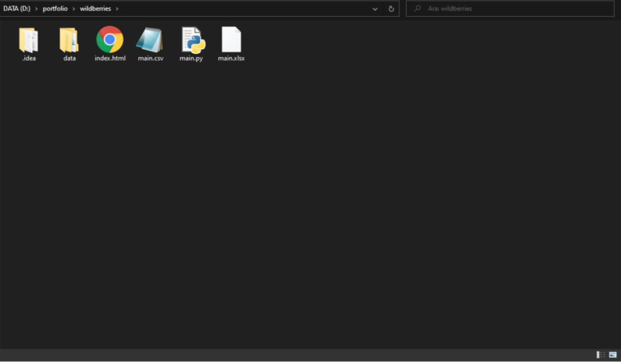This screenshot has height=362, width=621.
Task: Select the main.csv notepad file icon
Action: pyautogui.click(x=150, y=40)
